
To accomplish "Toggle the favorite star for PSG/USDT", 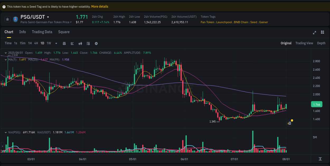I will click(x=7, y=19).
